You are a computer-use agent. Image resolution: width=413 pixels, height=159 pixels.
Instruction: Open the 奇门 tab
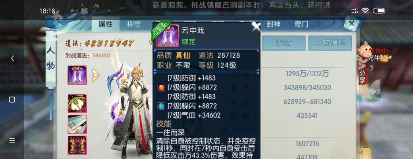pos(301,24)
